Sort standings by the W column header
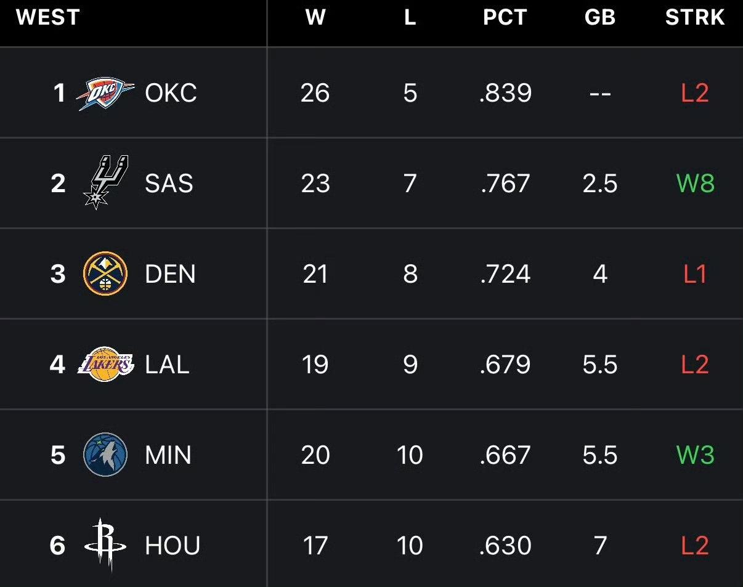Screen dimensions: 743x587 (x=315, y=18)
